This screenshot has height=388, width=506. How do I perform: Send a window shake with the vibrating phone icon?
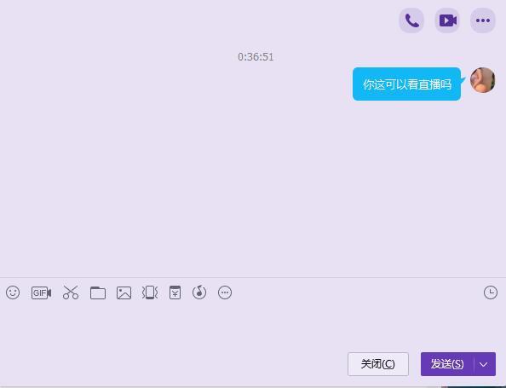pos(150,292)
